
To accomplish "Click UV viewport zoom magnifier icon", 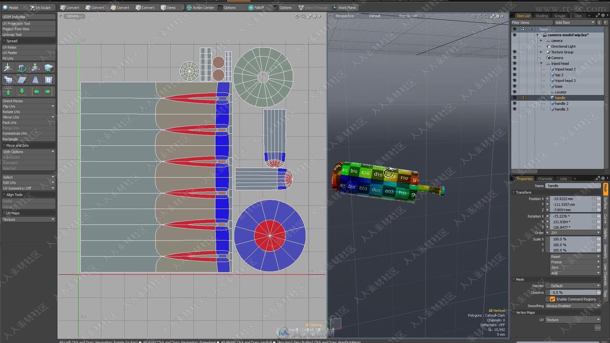I will tap(303, 16).
